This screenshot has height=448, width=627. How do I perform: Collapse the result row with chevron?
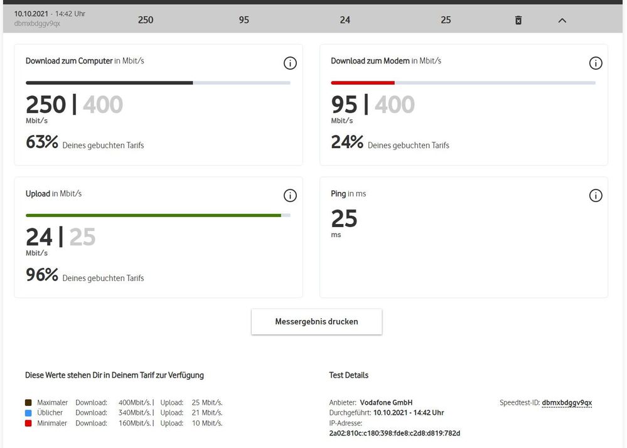tap(562, 20)
